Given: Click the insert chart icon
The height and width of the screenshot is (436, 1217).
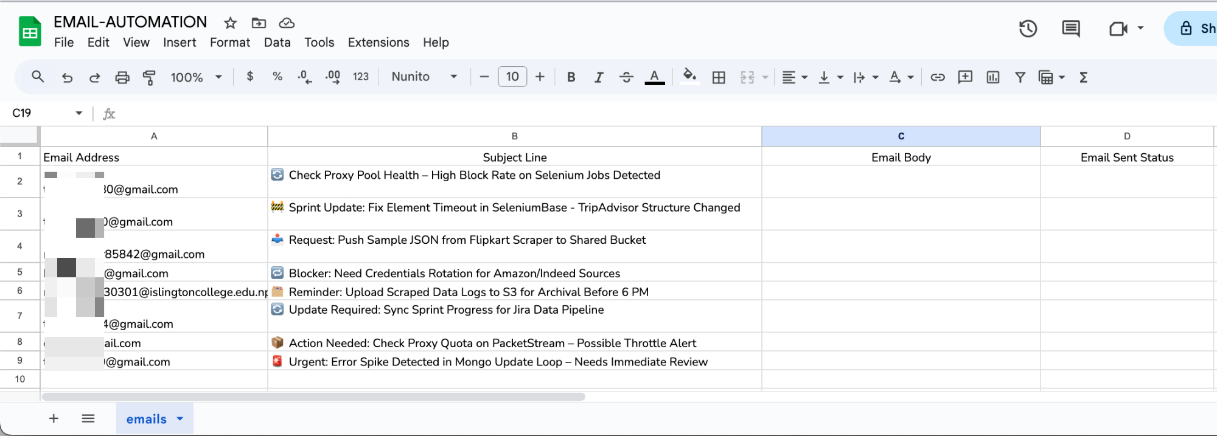Looking at the screenshot, I should (992, 77).
